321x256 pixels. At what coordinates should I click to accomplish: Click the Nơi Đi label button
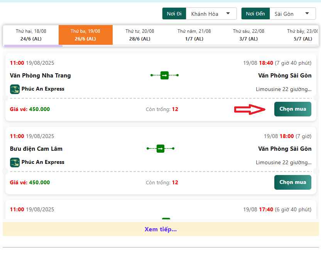pos(174,14)
